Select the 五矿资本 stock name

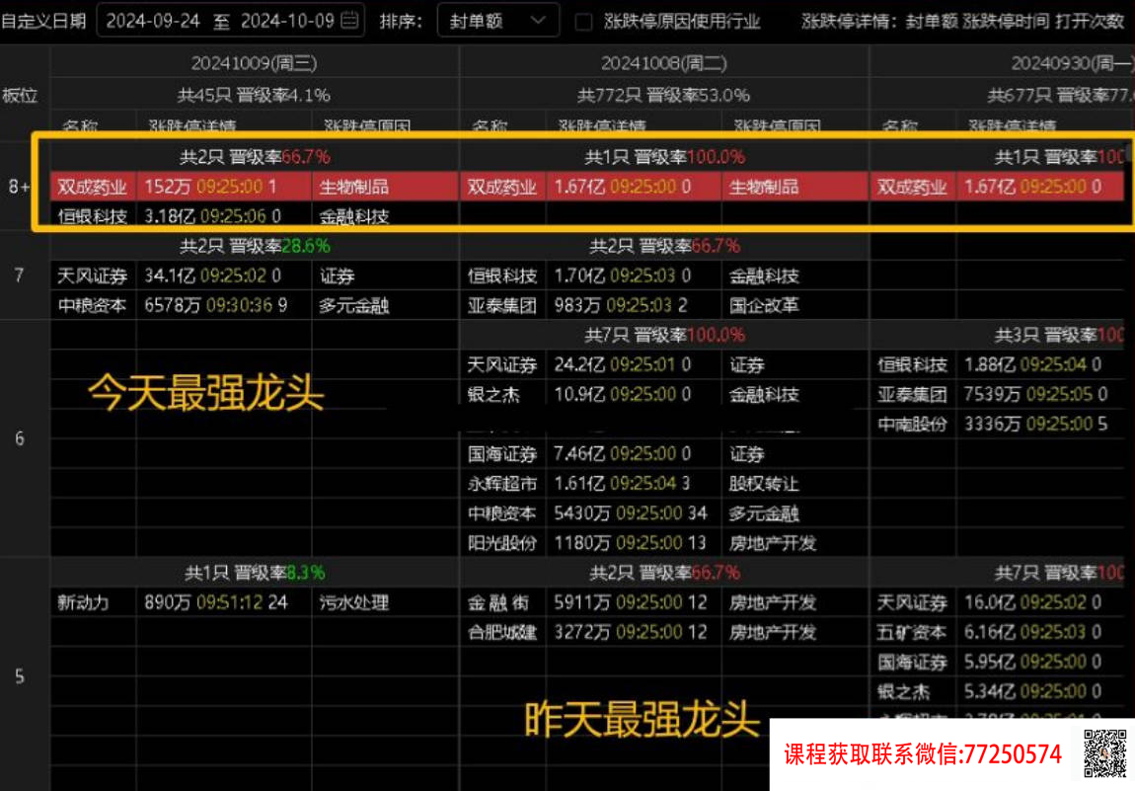912,632
